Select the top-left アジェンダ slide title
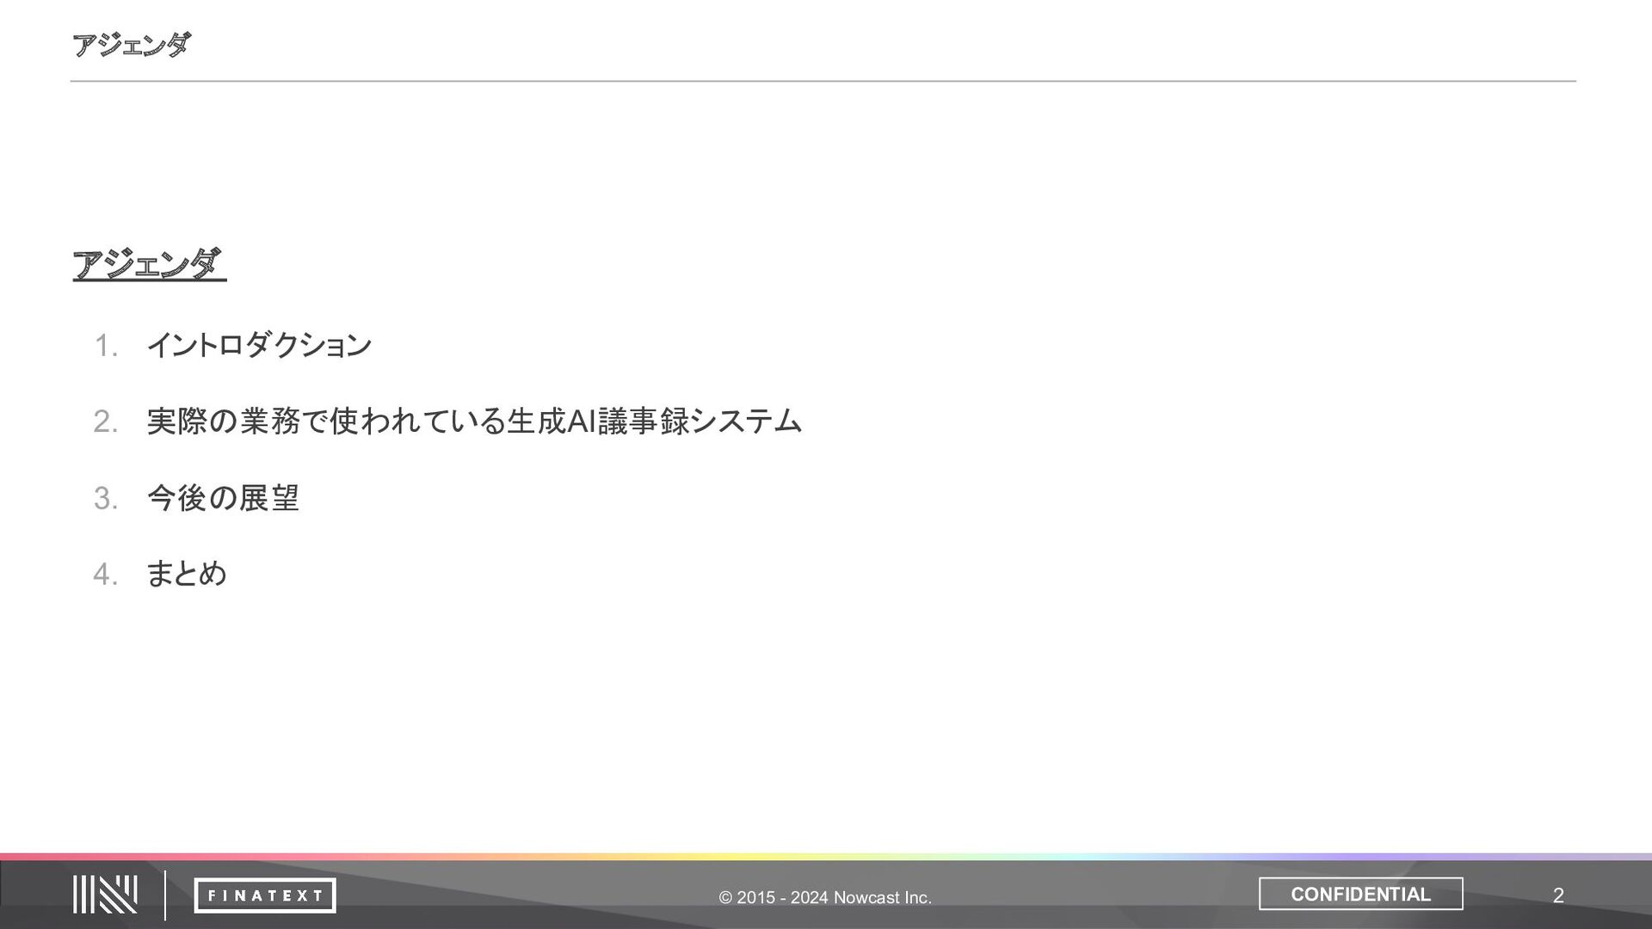This screenshot has width=1652, height=929. (131, 45)
